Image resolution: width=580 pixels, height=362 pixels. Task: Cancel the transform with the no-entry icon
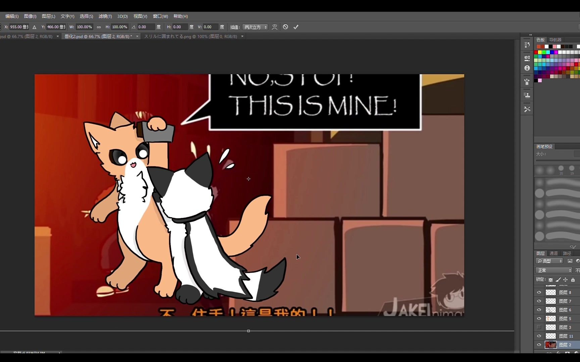tap(285, 27)
